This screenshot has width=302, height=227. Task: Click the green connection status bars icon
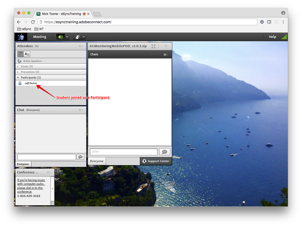pyautogui.click(x=284, y=37)
